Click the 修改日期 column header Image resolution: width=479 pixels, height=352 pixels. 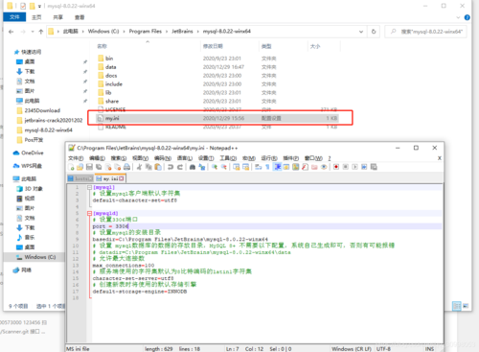213,46
